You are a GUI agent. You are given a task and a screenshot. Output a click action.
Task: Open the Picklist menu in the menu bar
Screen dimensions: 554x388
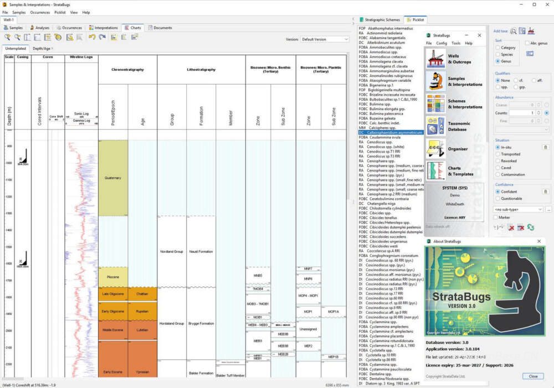click(x=60, y=12)
